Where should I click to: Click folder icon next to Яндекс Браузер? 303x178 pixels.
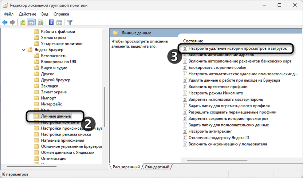click(30, 50)
